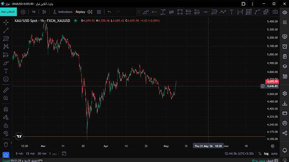This screenshot has width=289, height=162.
Task: Open notifications bell icon
Action: (x=285, y=150)
